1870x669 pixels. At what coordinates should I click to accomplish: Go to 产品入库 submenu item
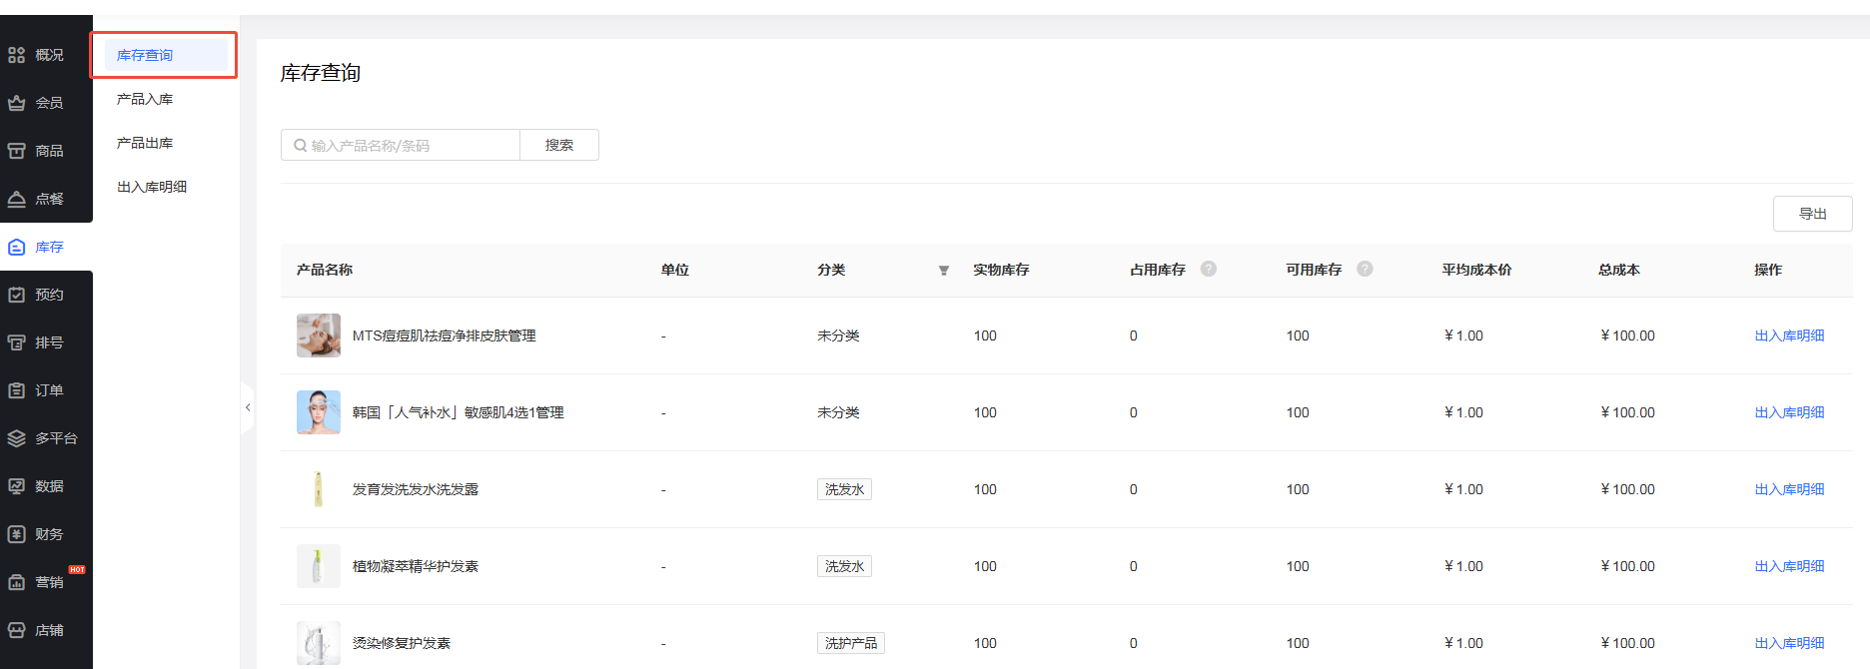(145, 99)
